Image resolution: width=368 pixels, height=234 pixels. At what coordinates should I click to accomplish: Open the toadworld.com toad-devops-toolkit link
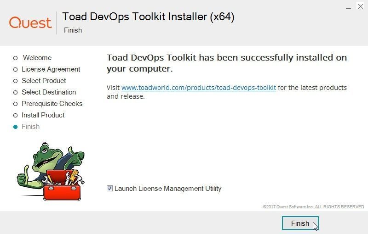199,88
